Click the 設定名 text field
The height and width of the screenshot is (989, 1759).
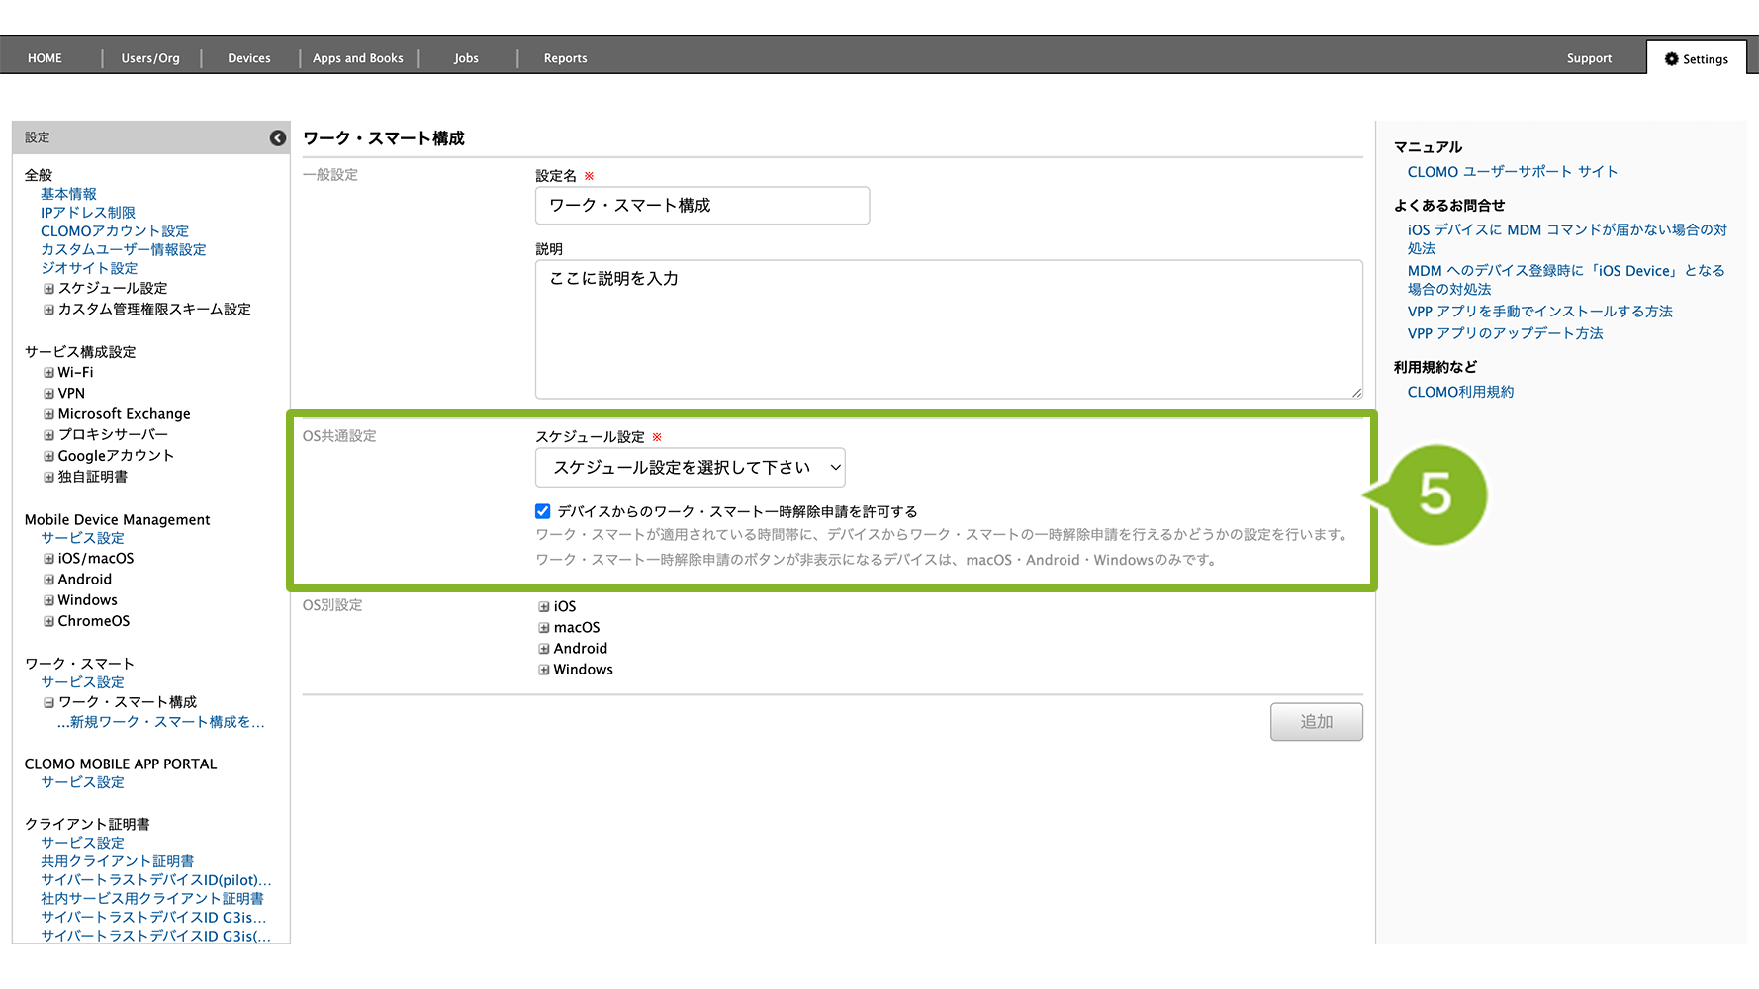pos(702,206)
